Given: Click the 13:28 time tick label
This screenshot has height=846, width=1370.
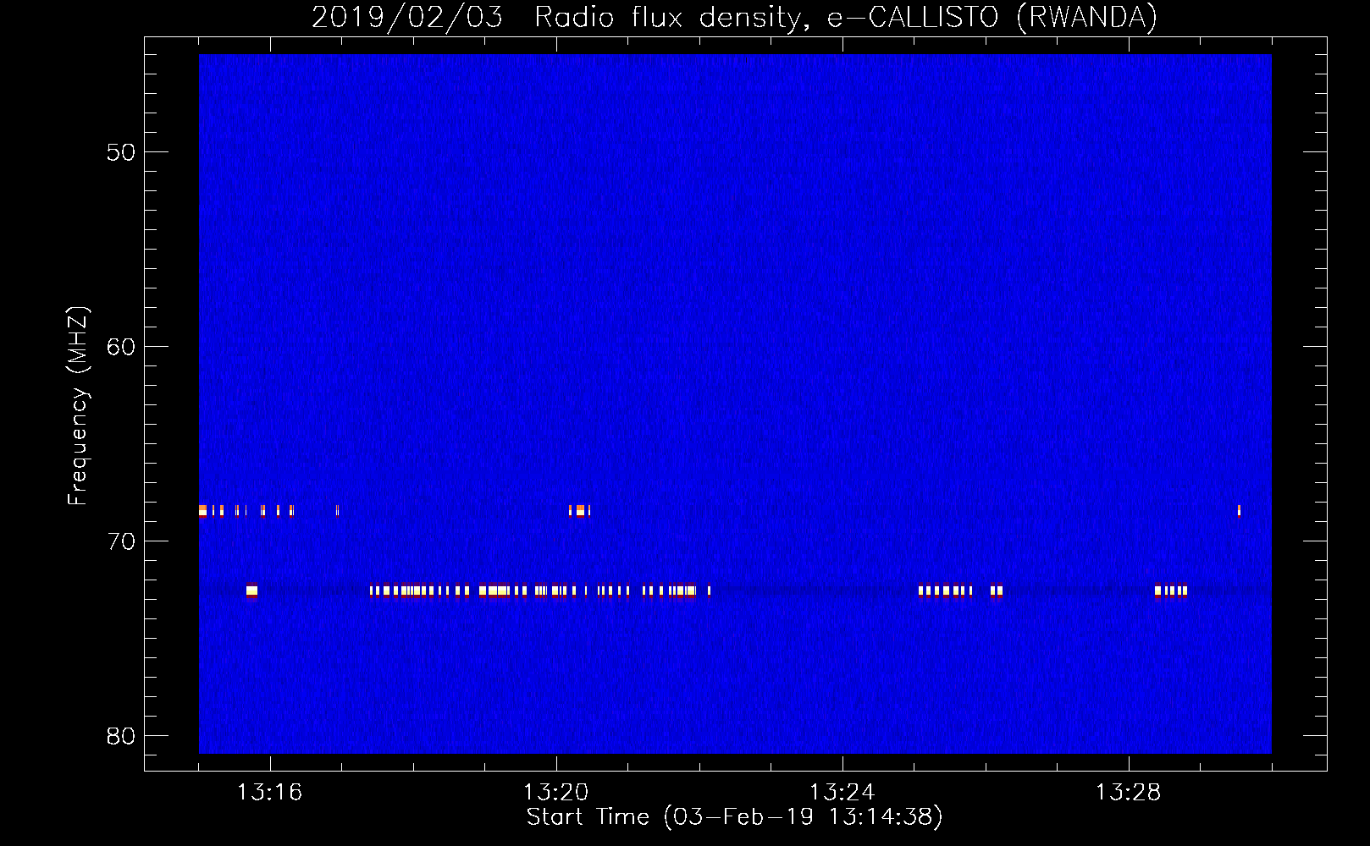Looking at the screenshot, I should 1128,793.
